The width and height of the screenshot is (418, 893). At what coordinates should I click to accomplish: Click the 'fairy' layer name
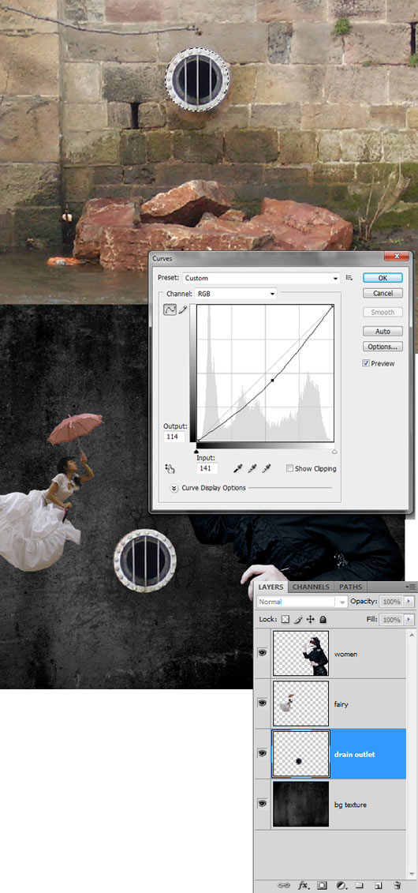[341, 704]
